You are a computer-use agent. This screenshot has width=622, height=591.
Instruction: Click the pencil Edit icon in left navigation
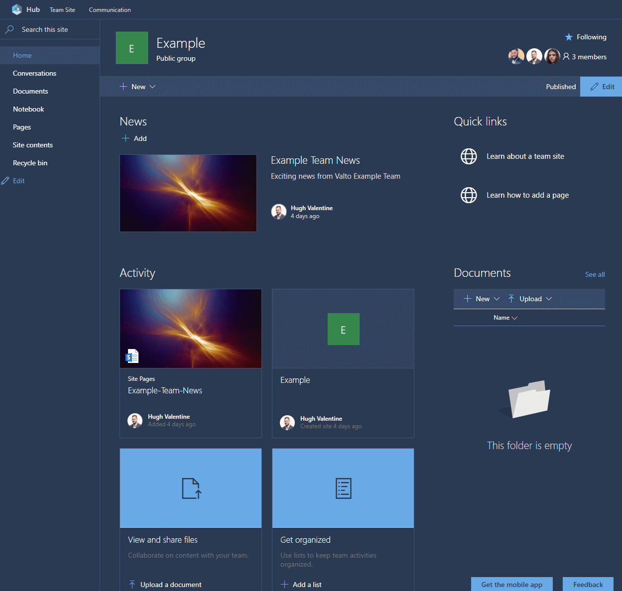(x=5, y=181)
